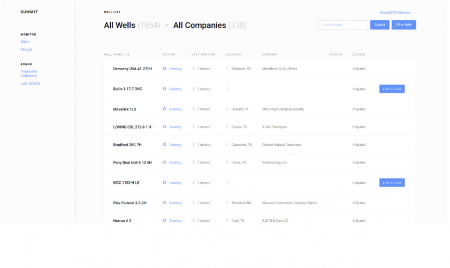Screen dimensions: 450x268
Task: Open the Devin@918.Software account dropdown
Action: (x=398, y=12)
